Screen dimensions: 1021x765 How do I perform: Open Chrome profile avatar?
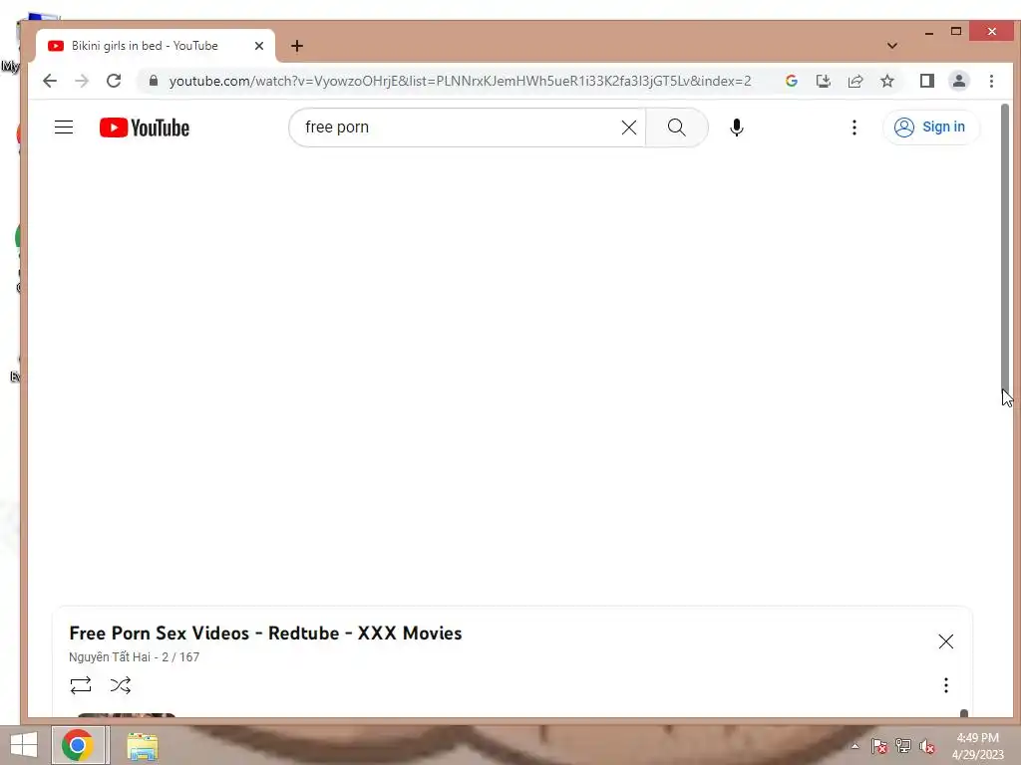tap(959, 81)
